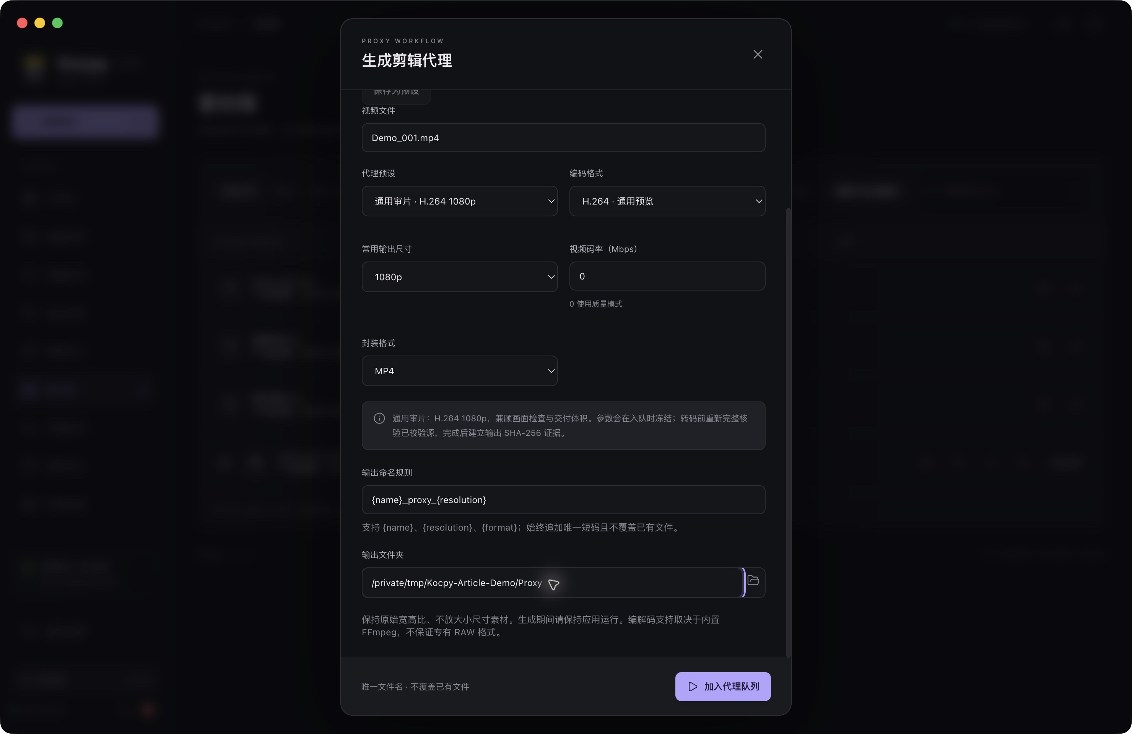Expand the 代理预设 dropdown
This screenshot has width=1132, height=734.
(459, 201)
